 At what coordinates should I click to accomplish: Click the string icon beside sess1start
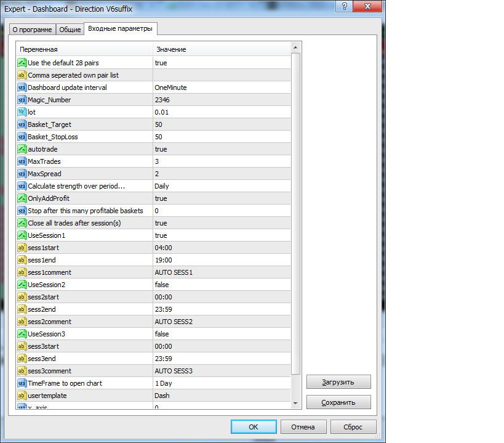(22, 248)
